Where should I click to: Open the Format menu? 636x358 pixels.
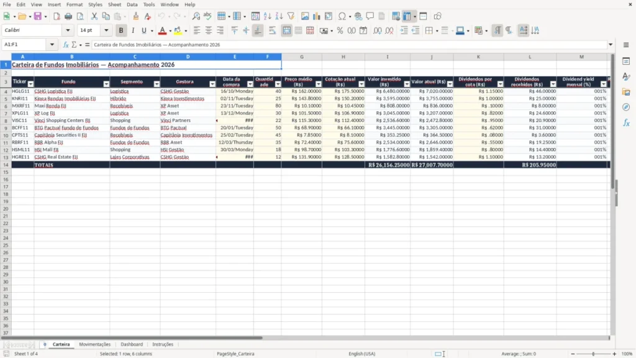[x=75, y=4]
